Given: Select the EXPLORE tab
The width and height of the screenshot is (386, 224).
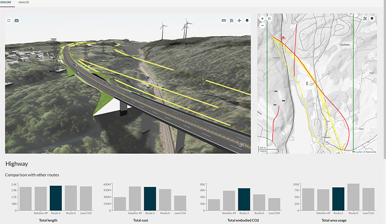Looking at the screenshot, I should pos(7,3).
